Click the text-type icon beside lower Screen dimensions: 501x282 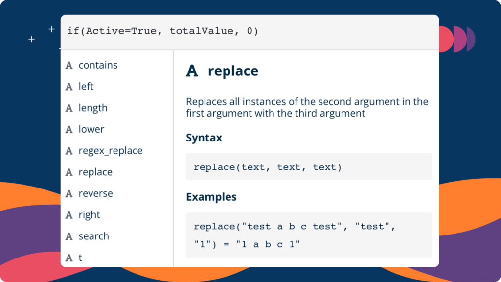tap(69, 129)
